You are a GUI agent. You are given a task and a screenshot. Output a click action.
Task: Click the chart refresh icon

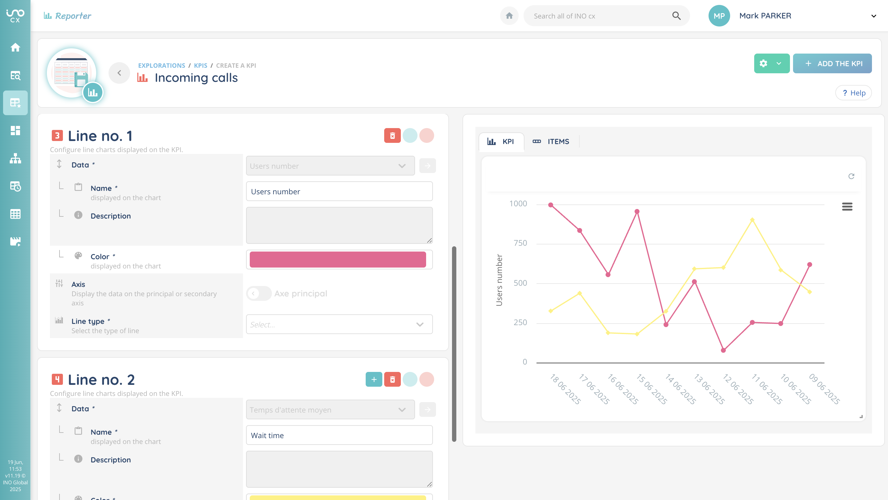tap(851, 176)
